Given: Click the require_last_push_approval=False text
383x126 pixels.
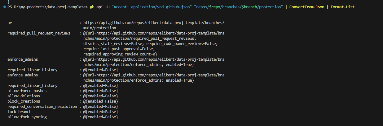Looking at the screenshot, I should 119,49.
